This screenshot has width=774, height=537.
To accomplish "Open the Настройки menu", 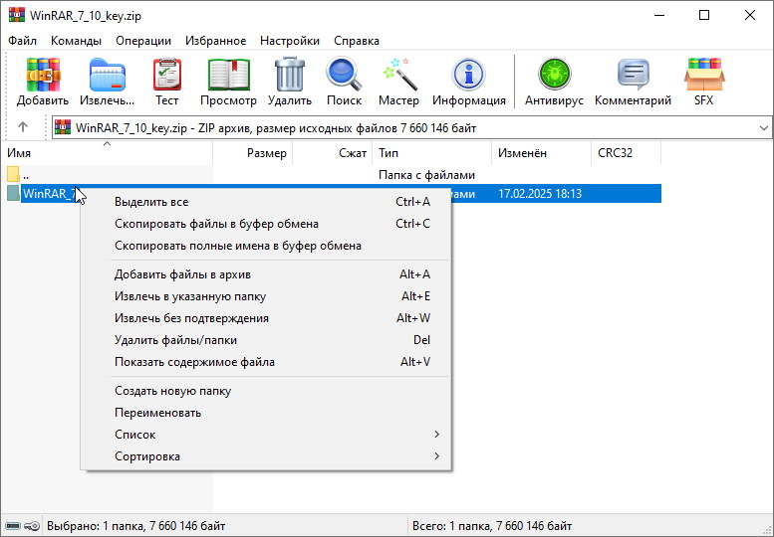I will pos(290,41).
